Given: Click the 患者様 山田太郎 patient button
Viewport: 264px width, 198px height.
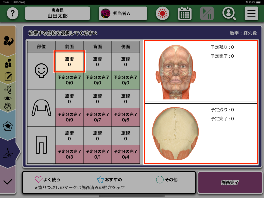Looking at the screenshot, I should click(57, 13).
